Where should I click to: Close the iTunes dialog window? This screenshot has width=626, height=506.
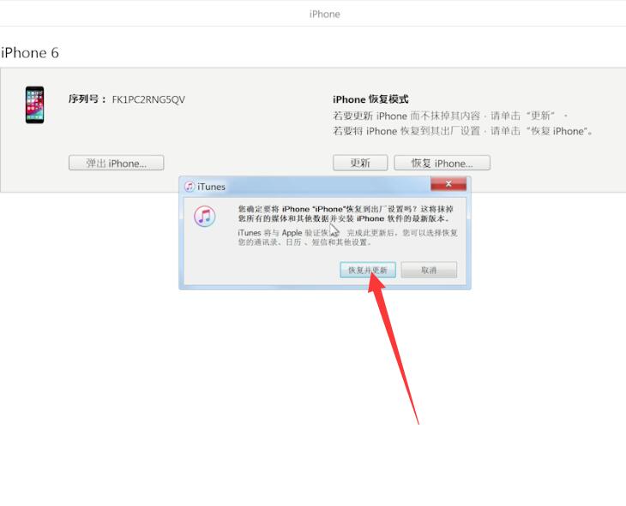[x=448, y=184]
